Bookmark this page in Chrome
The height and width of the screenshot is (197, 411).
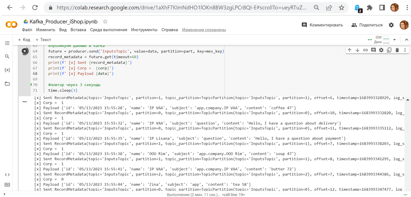[341, 7]
